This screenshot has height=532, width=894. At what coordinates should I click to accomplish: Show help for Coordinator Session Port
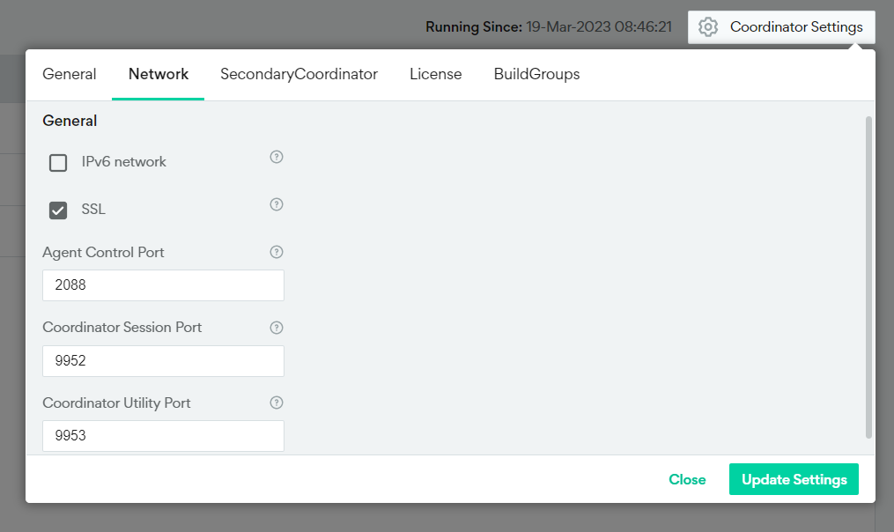(x=277, y=328)
